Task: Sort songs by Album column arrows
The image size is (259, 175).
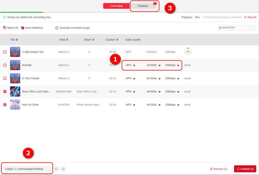Action: click(x=94, y=40)
